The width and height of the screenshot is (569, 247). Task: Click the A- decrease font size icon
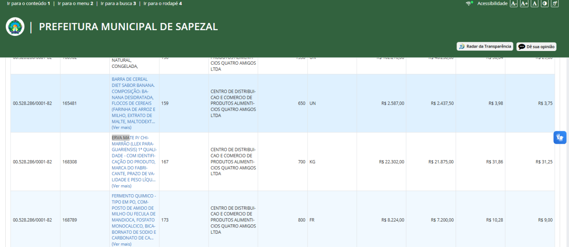click(513, 4)
